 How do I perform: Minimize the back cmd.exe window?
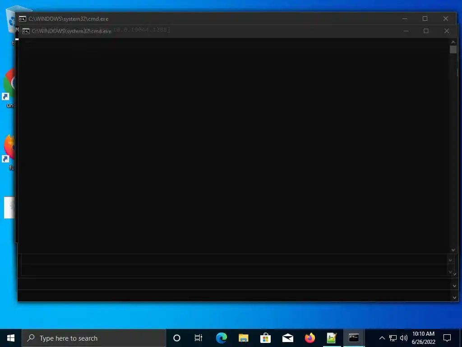click(x=405, y=19)
